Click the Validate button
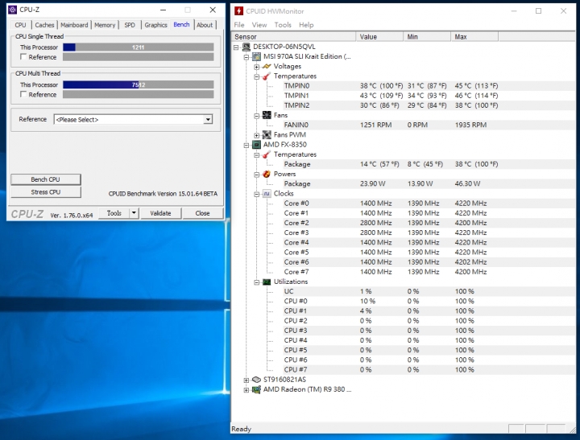This screenshot has width=580, height=440. [160, 213]
